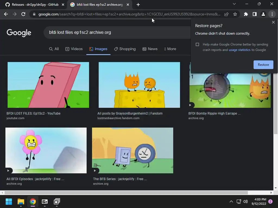The image size is (278, 208).
Task: Switch to Shopping results
Action: coord(125,49)
